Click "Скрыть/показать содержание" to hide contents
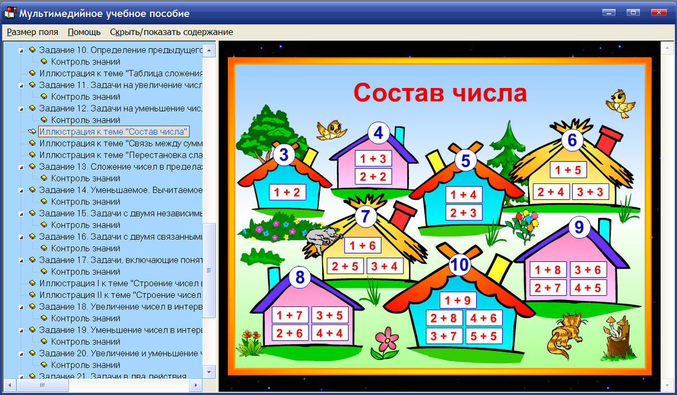Screen dimensions: 677x395 [172, 32]
